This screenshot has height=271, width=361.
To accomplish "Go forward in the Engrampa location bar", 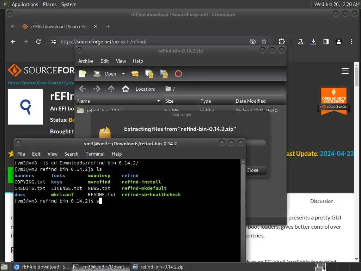I will (x=97, y=89).
